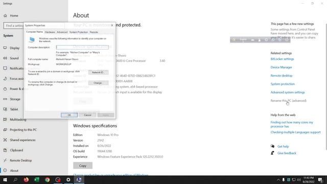Open the volume tray icon

[299, 179]
